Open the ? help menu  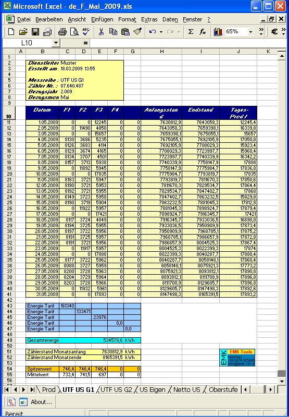click(x=209, y=19)
